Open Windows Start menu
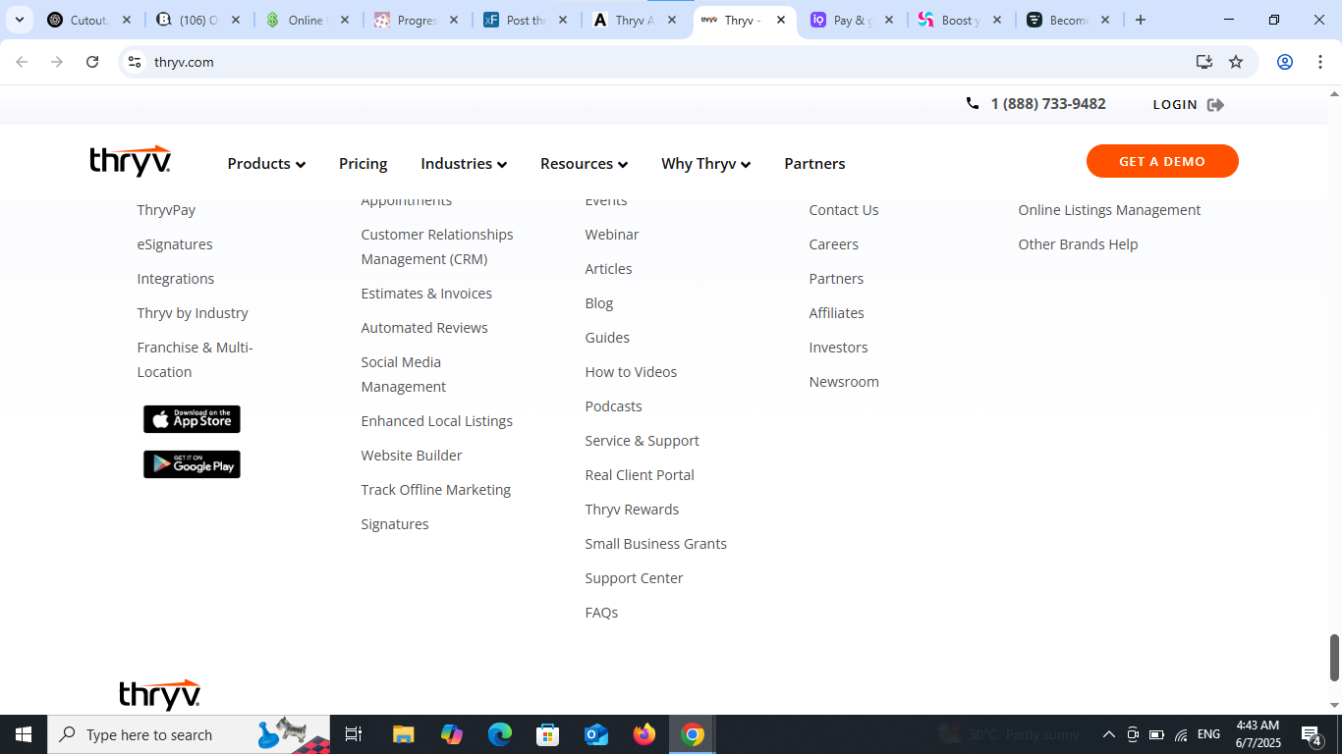Viewport: 1342px width, 754px height. tap(24, 734)
